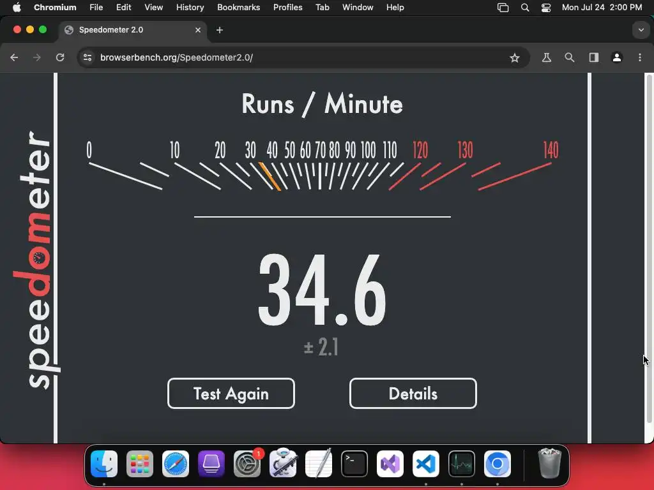The width and height of the screenshot is (654, 490).
Task: Click the screen mirroring menu bar icon
Action: coord(503,8)
